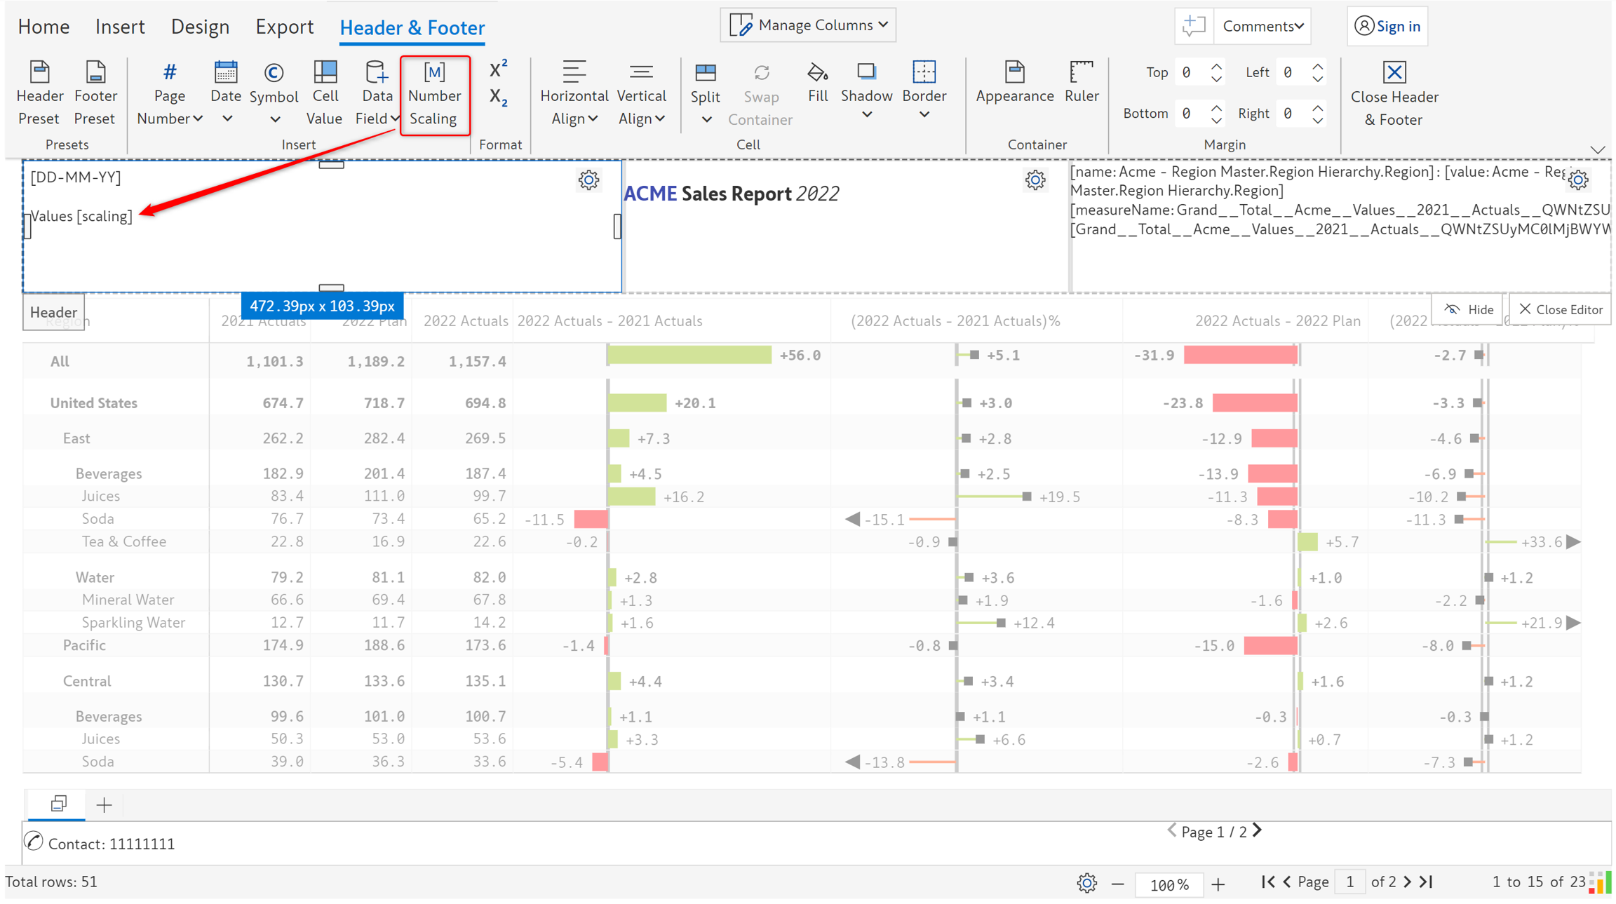The width and height of the screenshot is (1616, 904).
Task: Open the Appearance settings
Action: 1014,83
